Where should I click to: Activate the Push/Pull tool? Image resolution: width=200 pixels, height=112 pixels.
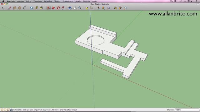pos(48,8)
